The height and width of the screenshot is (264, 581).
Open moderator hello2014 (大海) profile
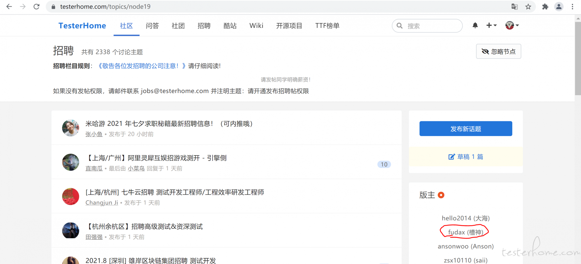[x=466, y=218]
